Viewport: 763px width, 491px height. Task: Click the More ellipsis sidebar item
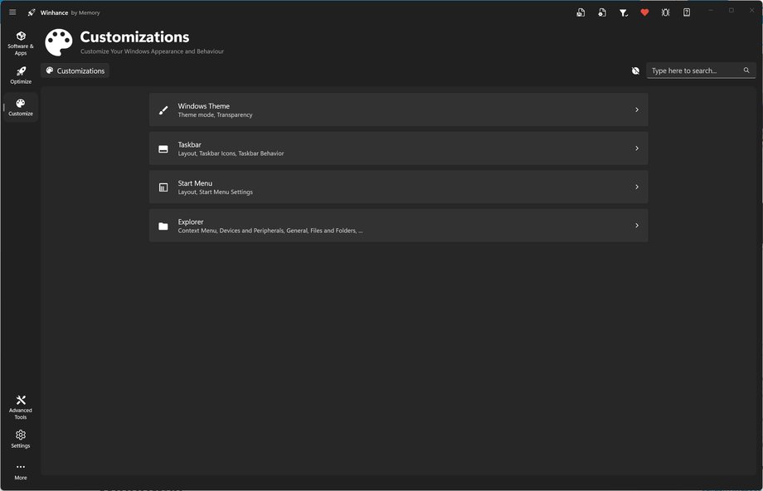pos(21,471)
